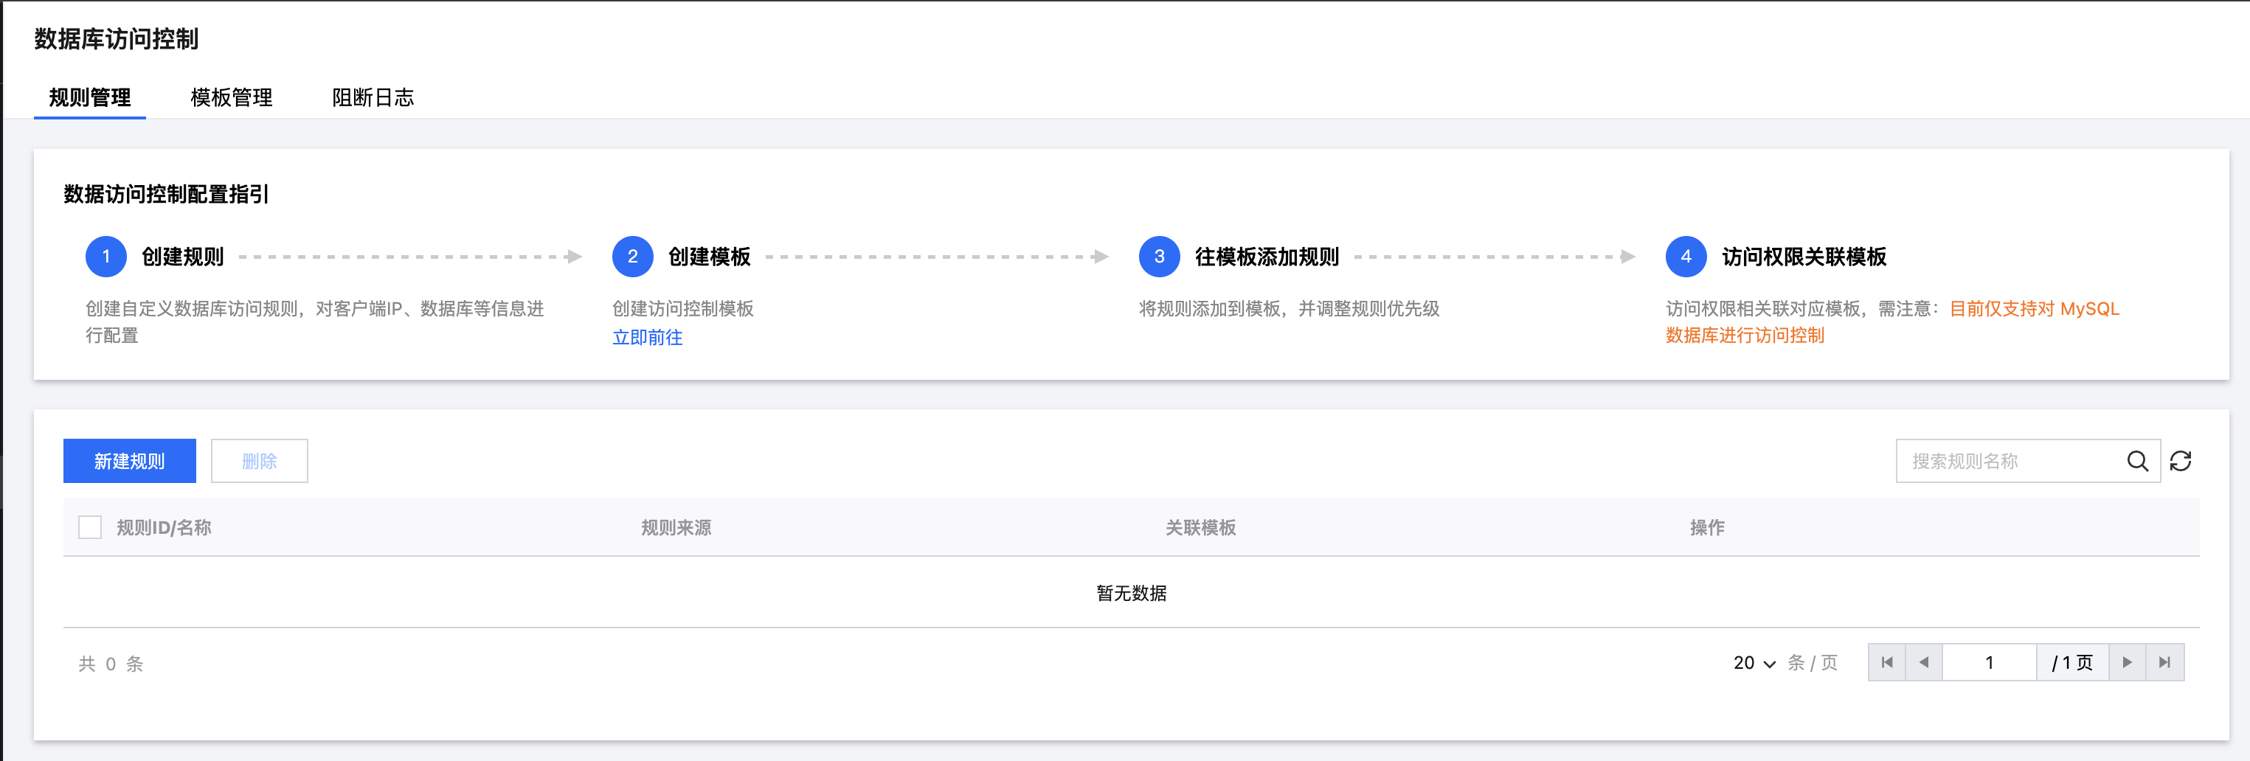Click step 4 circle 访问权限关联模板
Screen dimensions: 2250x761
[x=1686, y=257]
